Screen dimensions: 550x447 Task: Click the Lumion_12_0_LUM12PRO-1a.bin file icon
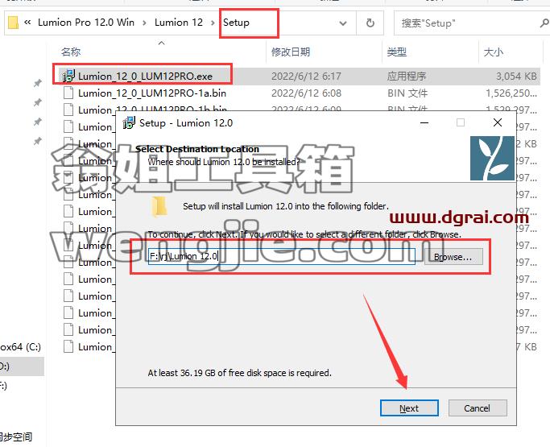coord(68,93)
